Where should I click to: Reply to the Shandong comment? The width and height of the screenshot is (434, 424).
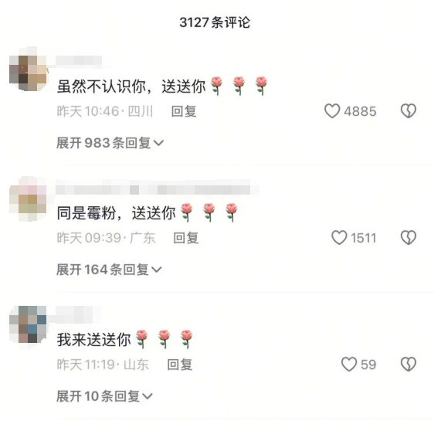click(x=180, y=365)
